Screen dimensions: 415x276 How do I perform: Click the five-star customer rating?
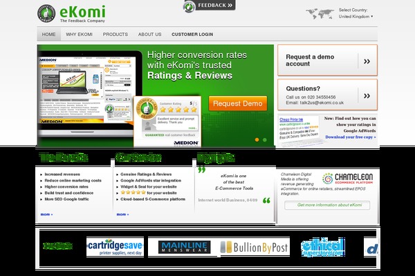coord(178,109)
